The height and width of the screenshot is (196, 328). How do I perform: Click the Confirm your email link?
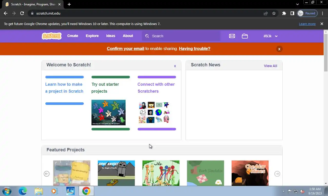point(126,48)
